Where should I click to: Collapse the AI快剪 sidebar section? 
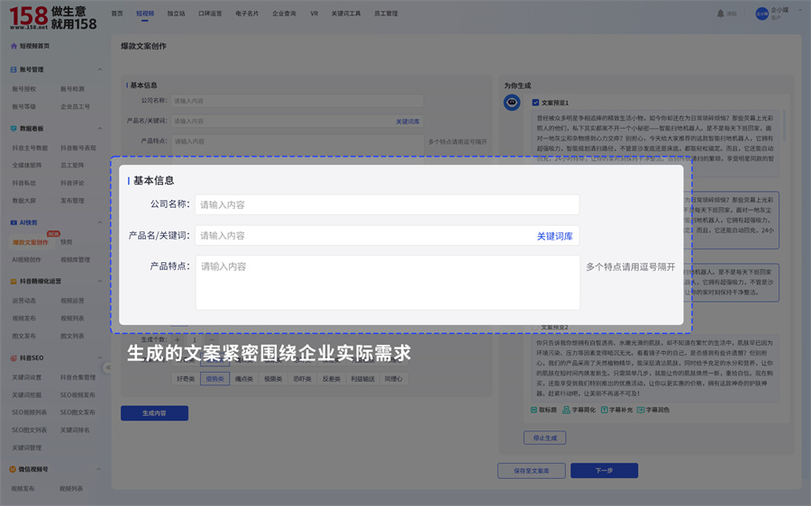click(x=100, y=222)
